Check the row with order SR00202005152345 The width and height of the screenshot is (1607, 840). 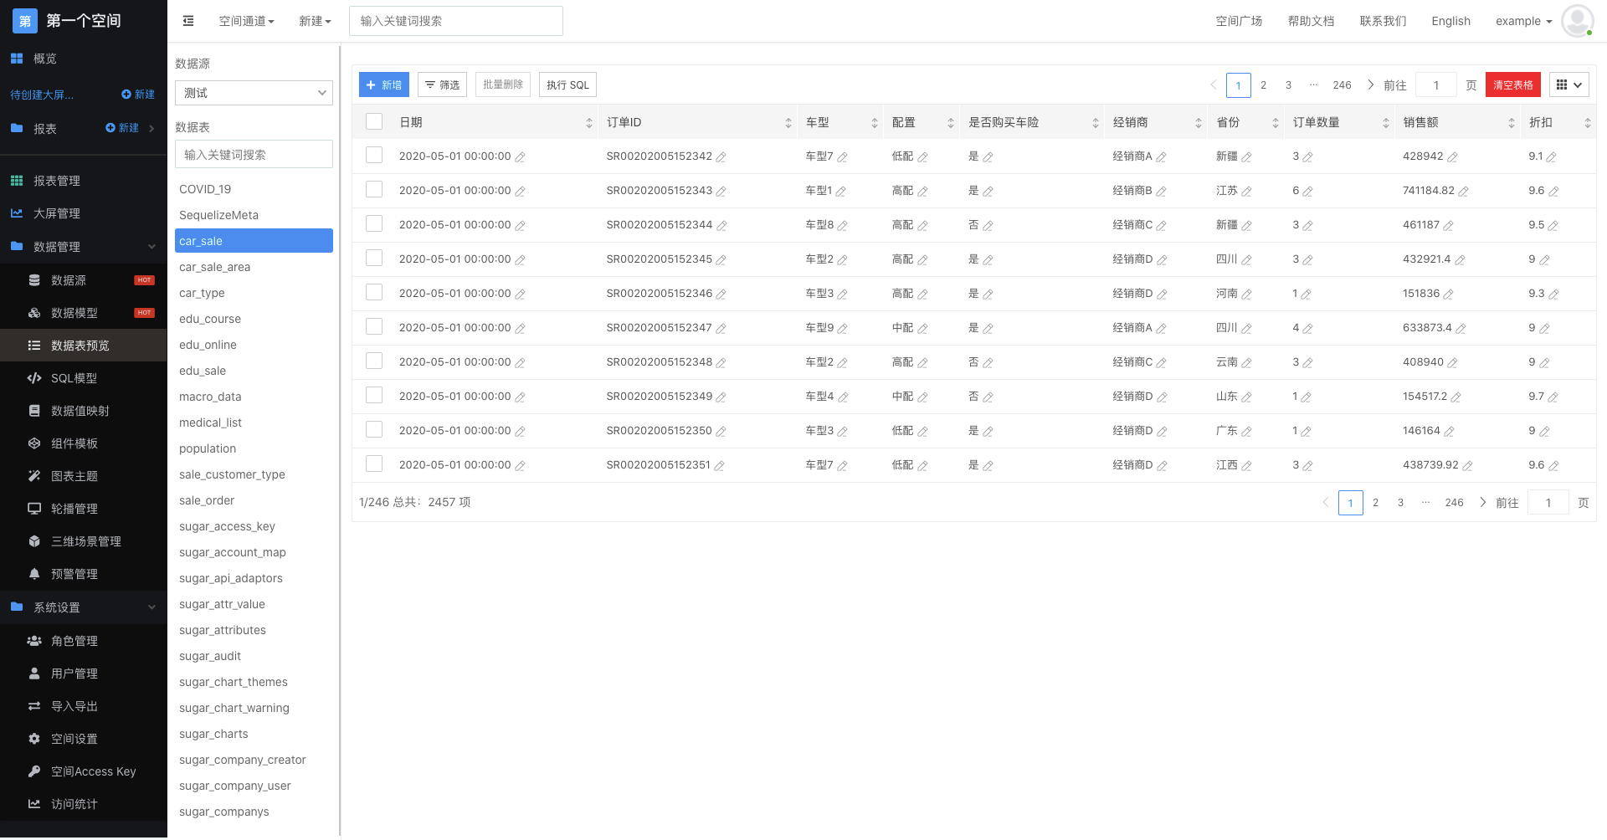coord(374,259)
